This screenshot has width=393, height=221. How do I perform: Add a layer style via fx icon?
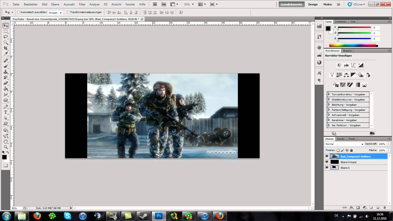point(352,208)
